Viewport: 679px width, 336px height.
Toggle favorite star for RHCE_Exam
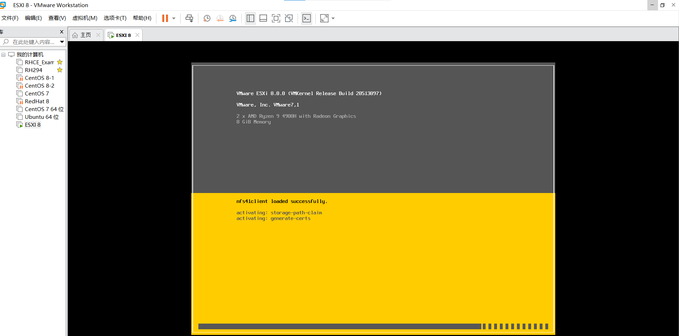[60, 62]
